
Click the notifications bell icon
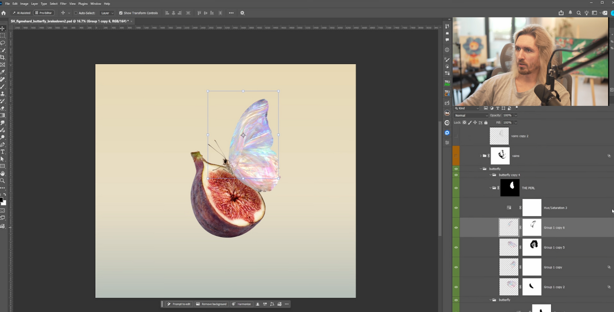click(x=570, y=13)
